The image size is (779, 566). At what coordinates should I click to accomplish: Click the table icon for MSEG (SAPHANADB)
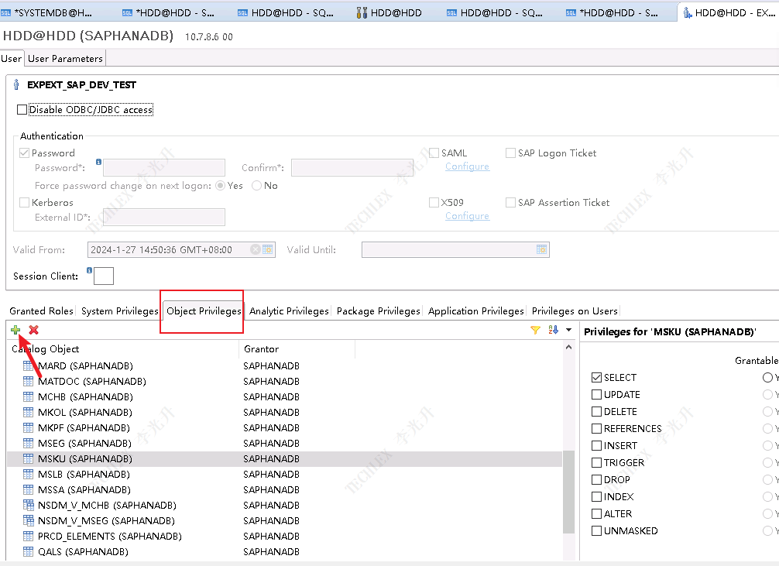pos(29,443)
